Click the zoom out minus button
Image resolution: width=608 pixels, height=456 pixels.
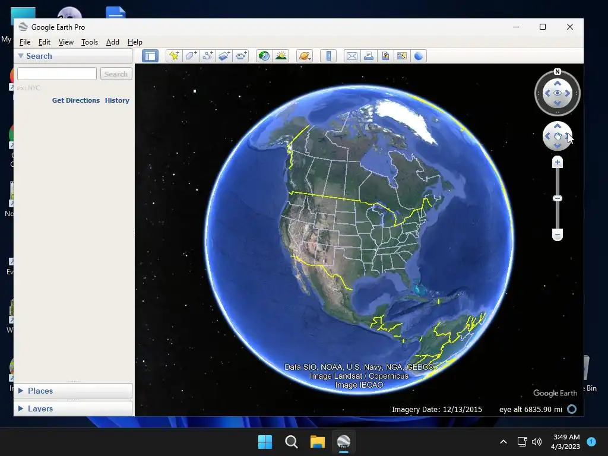pyautogui.click(x=557, y=235)
